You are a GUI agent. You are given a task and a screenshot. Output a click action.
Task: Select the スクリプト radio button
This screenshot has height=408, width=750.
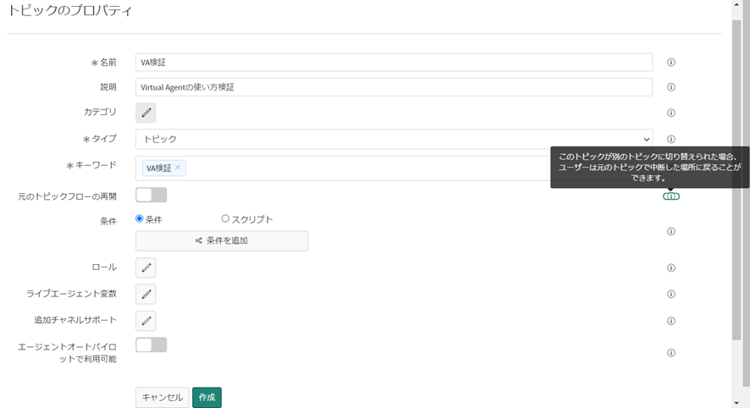tap(225, 218)
